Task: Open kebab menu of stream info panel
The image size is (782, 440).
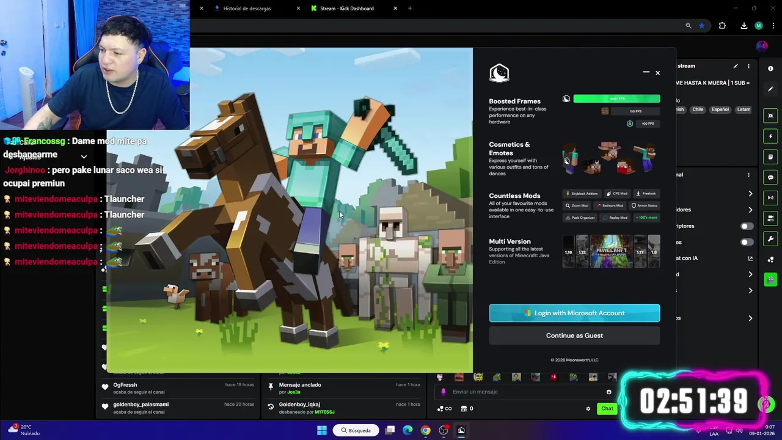Action: (x=748, y=66)
